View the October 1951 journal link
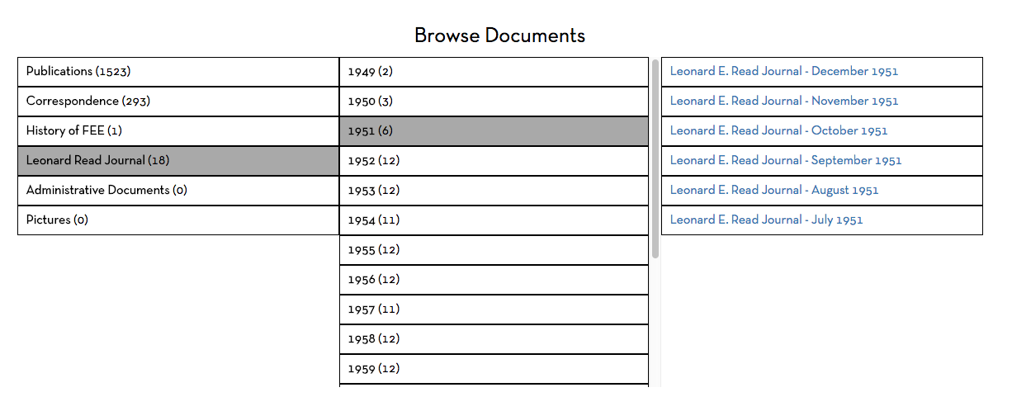The height and width of the screenshot is (397, 1012). (x=778, y=131)
